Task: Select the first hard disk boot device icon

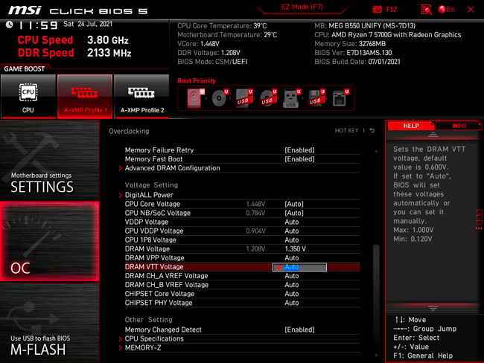Action: coord(196,98)
